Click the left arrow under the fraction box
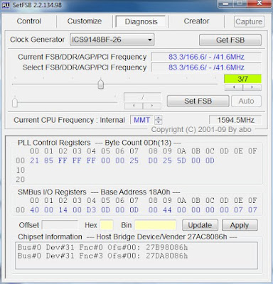The image size is (273, 284). coord(134,106)
